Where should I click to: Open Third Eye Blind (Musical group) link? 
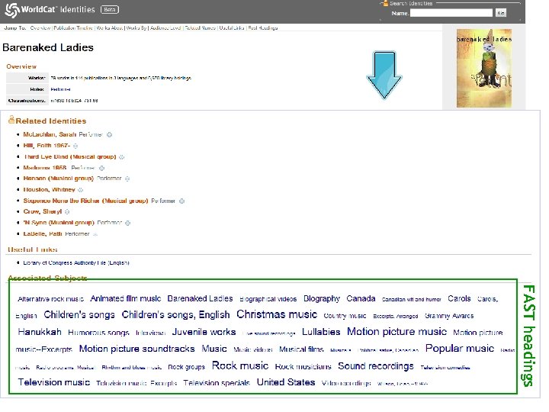tap(69, 156)
